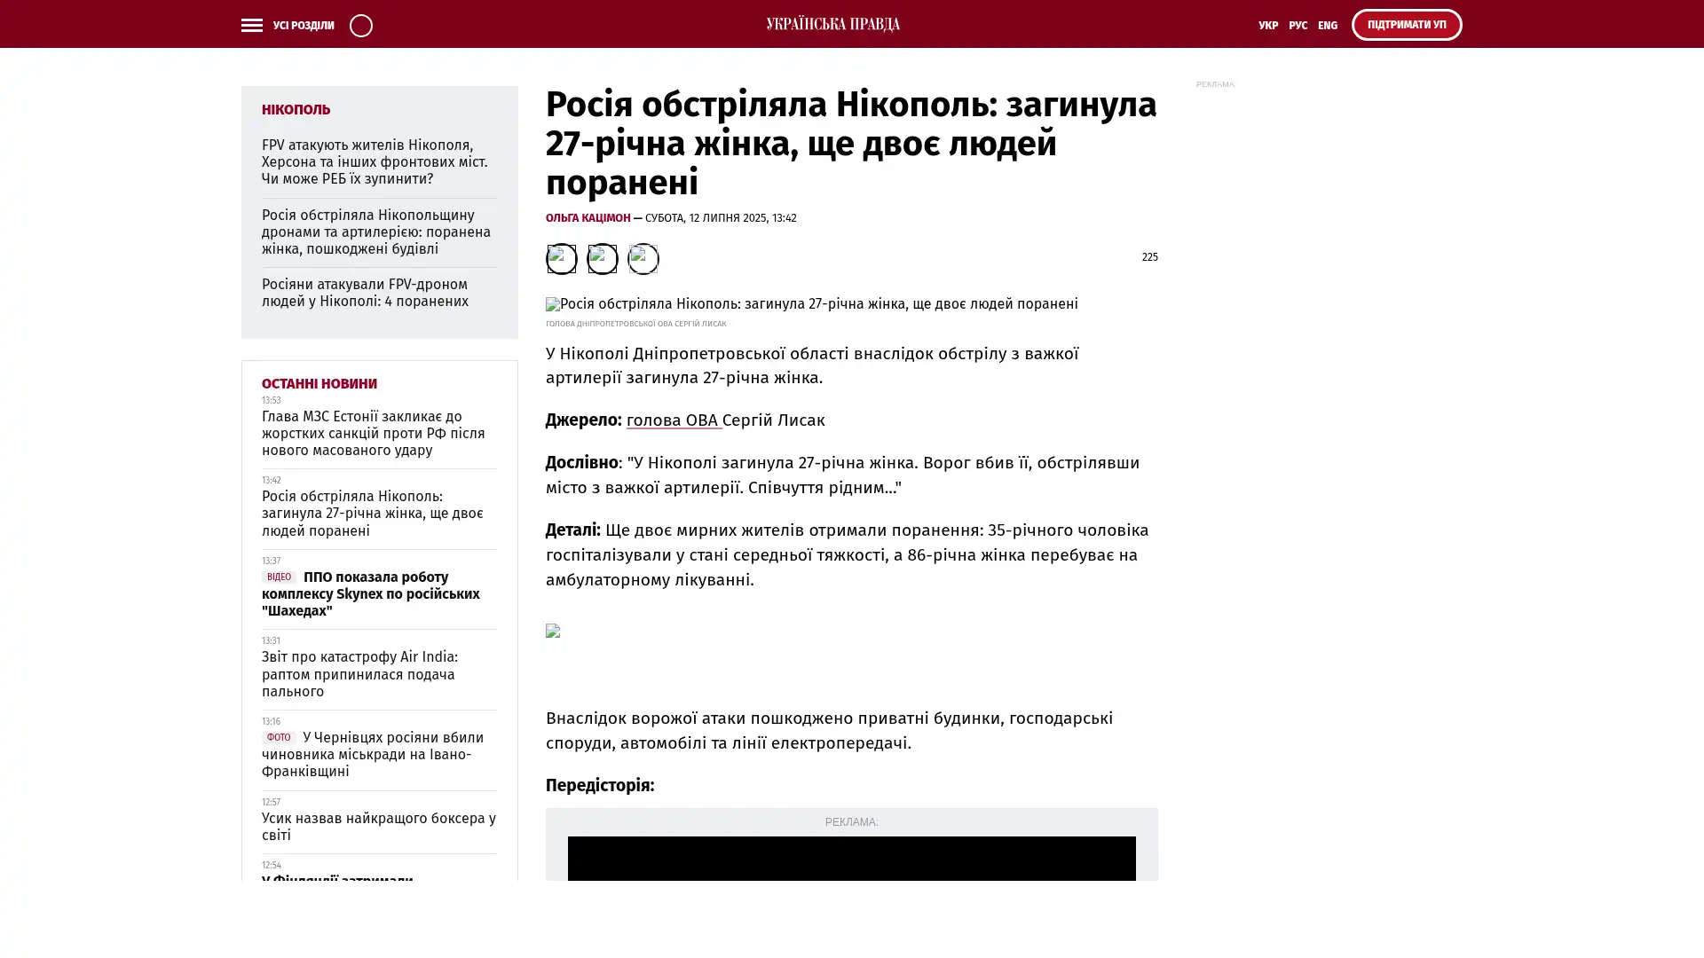The width and height of the screenshot is (1704, 958).
Task: Open the голова ОВА source link
Action: (673, 420)
